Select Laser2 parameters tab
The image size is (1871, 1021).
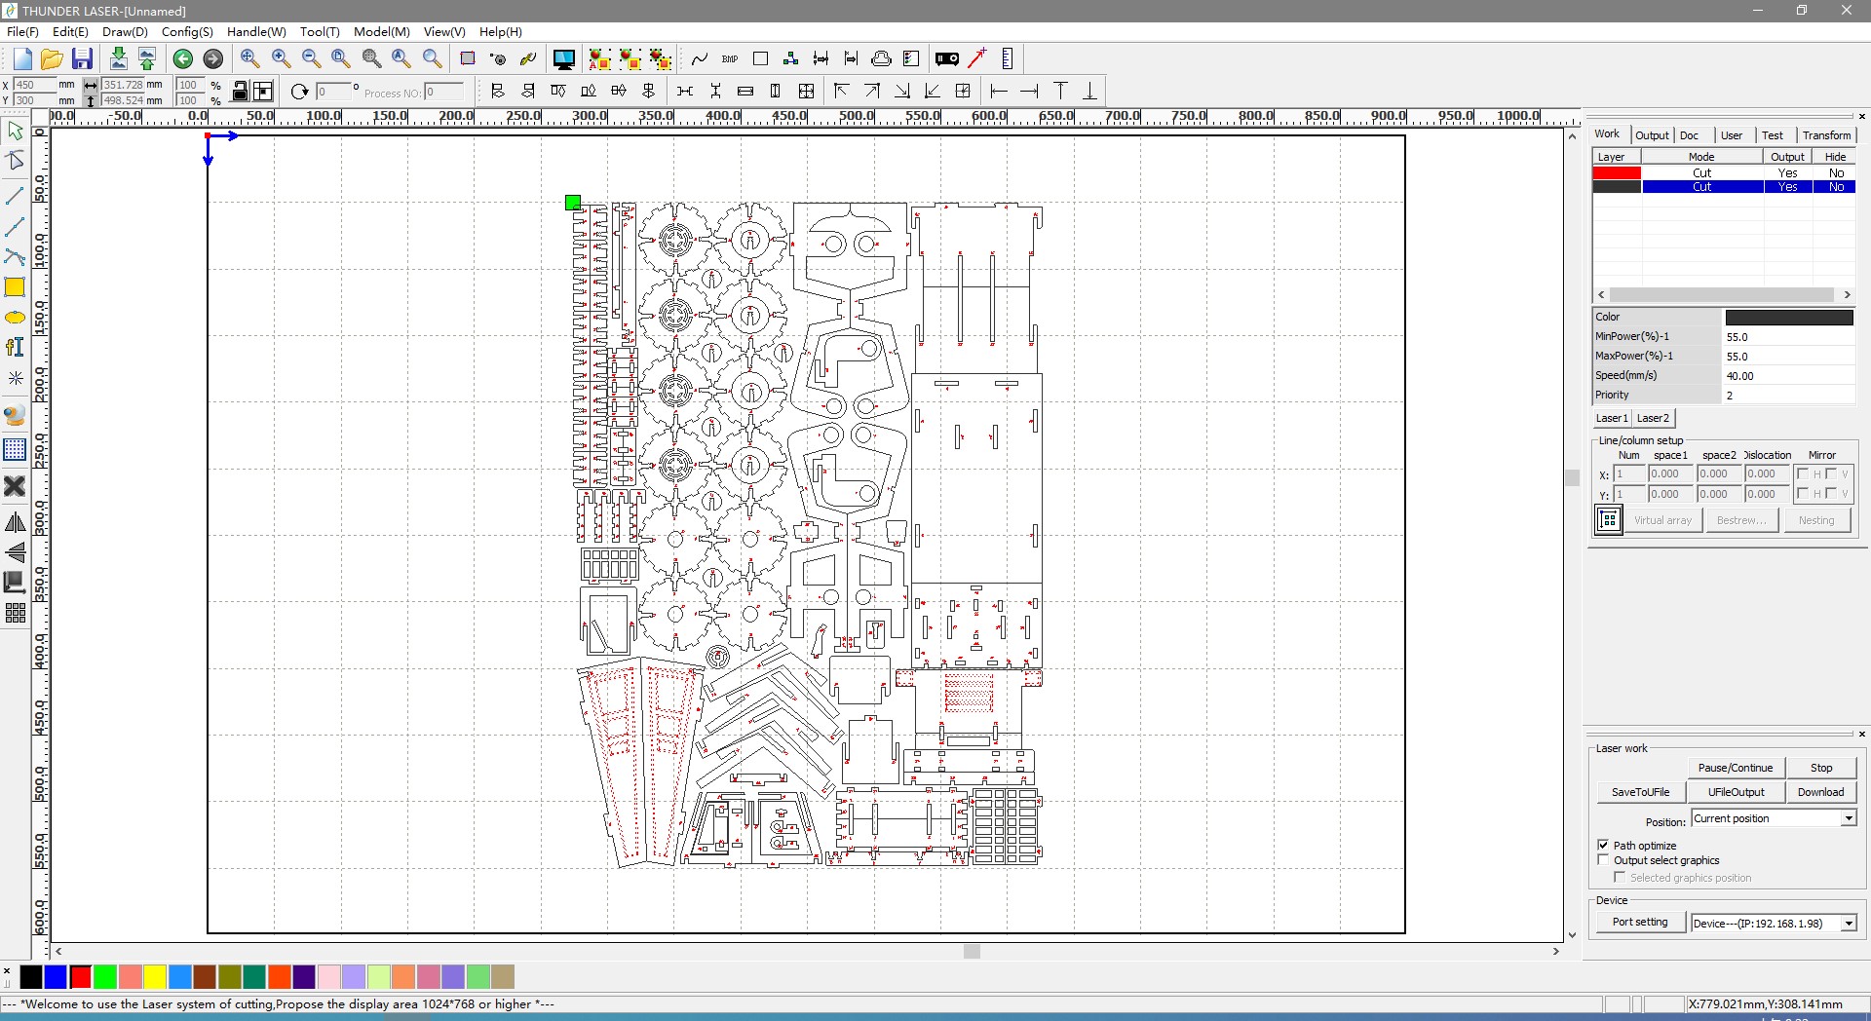[1652, 418]
